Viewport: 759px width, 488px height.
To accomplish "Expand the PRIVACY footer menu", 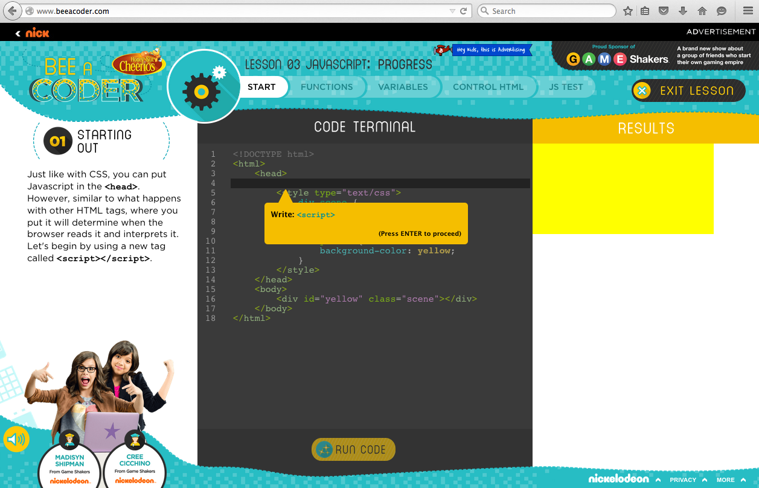I will pyautogui.click(x=688, y=480).
